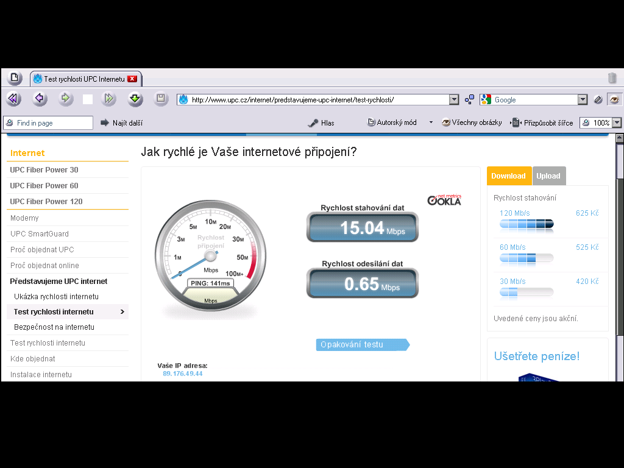Click the pencil icon beside search box
This screenshot has width=624, height=468.
pyautogui.click(x=598, y=99)
